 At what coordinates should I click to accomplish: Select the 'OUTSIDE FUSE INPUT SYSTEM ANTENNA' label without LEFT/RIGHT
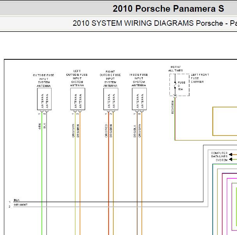pos(43,80)
